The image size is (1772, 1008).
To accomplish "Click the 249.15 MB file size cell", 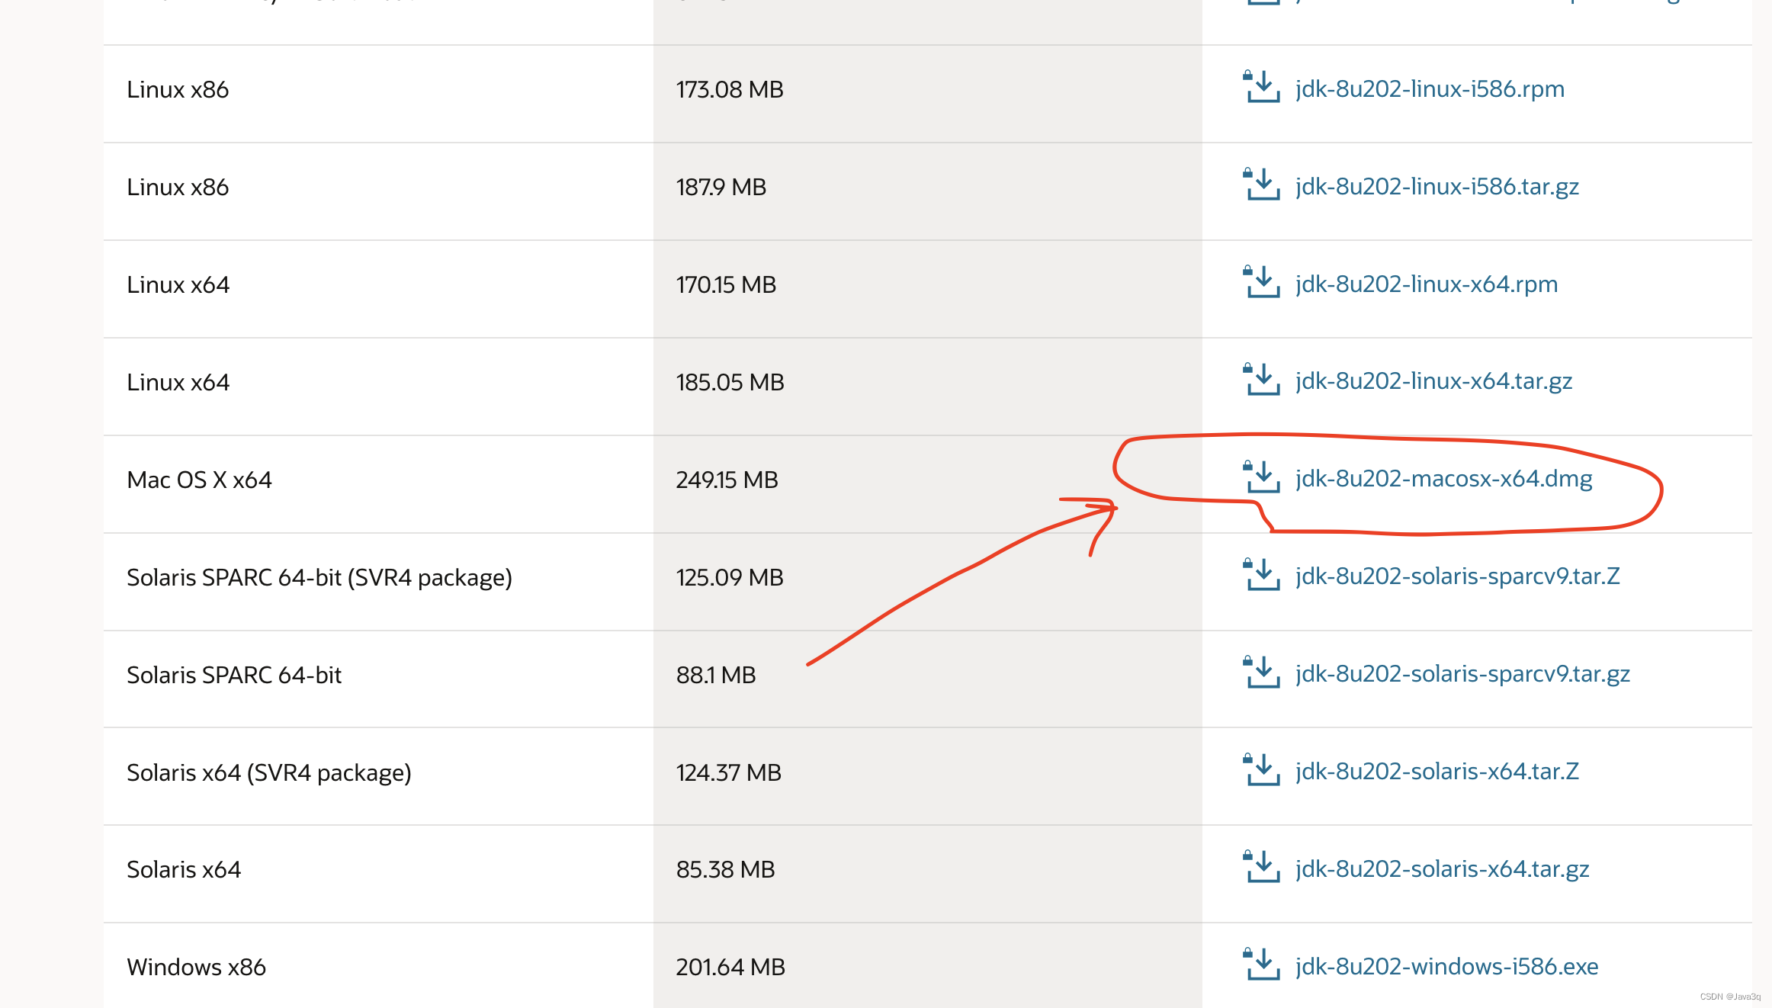I will click(727, 480).
